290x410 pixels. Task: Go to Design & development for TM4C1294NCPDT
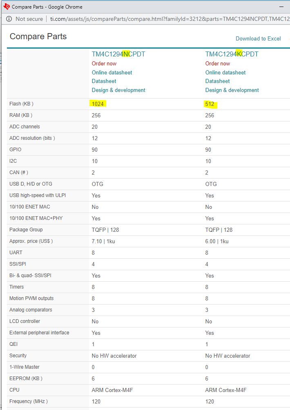118,90
